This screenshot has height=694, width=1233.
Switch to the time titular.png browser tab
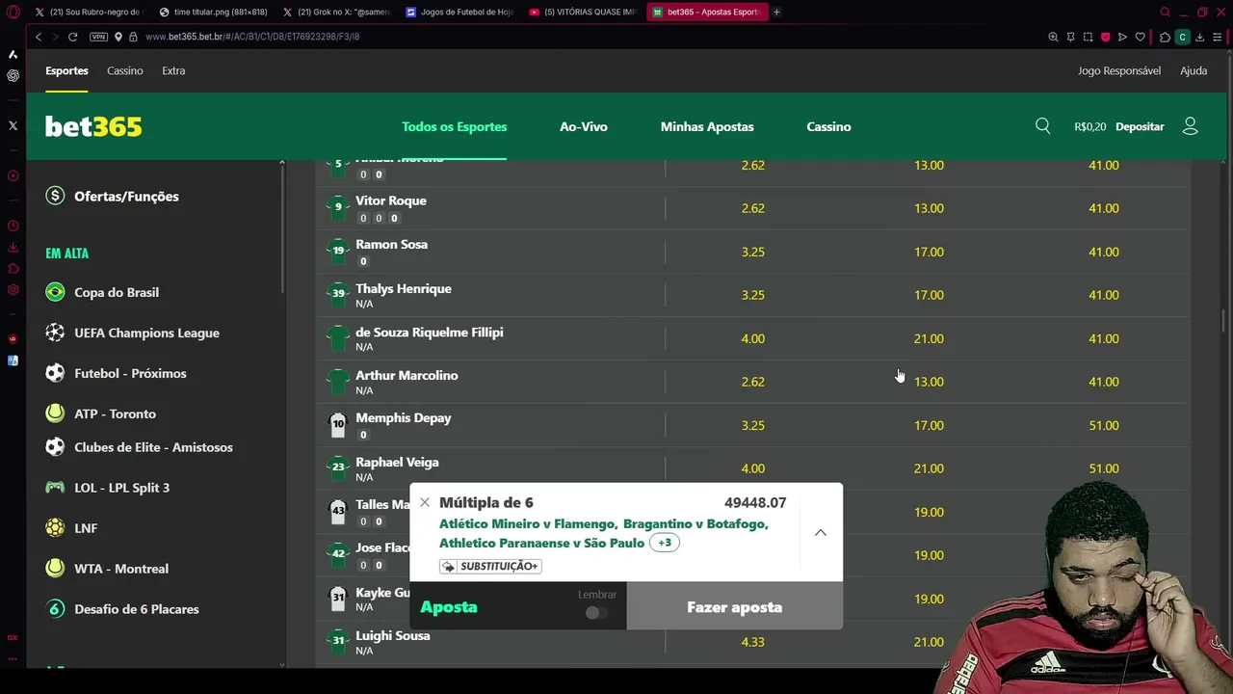[x=214, y=12]
